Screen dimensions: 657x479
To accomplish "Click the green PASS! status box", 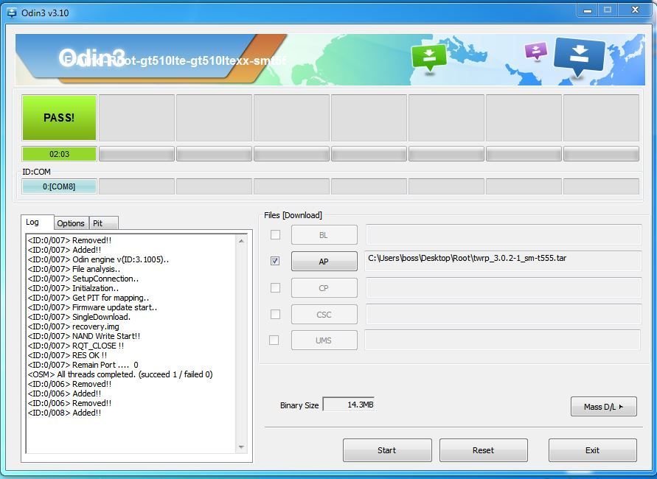I will (x=59, y=118).
